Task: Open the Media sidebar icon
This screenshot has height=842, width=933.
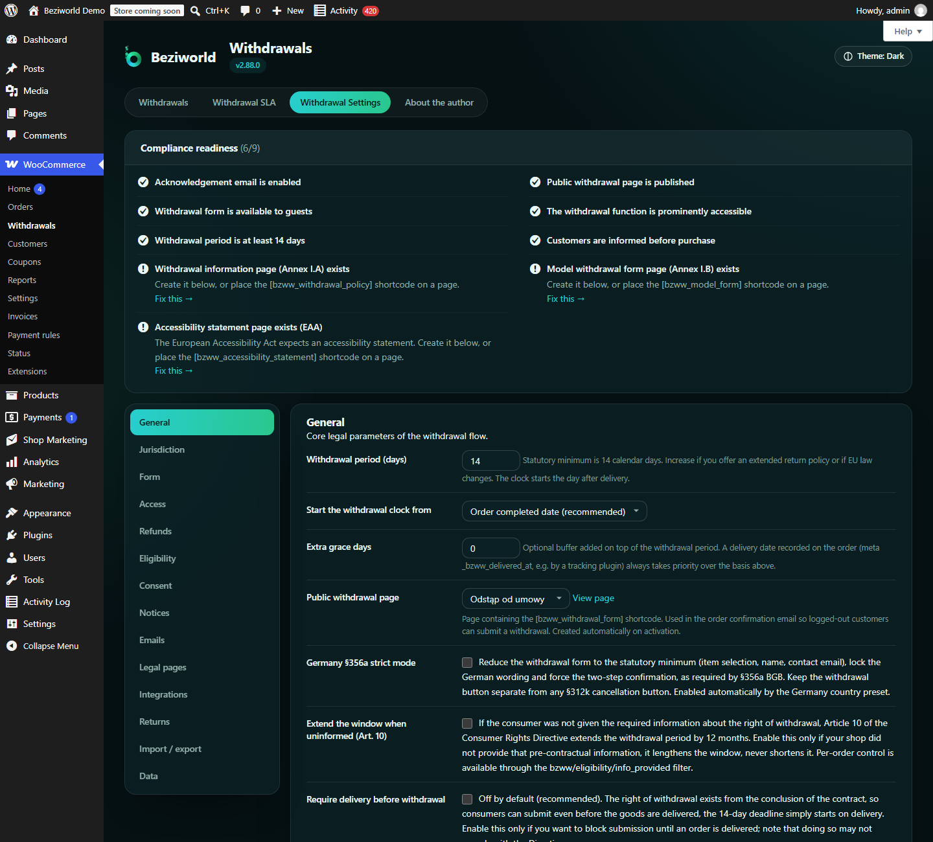Action: pyautogui.click(x=12, y=91)
